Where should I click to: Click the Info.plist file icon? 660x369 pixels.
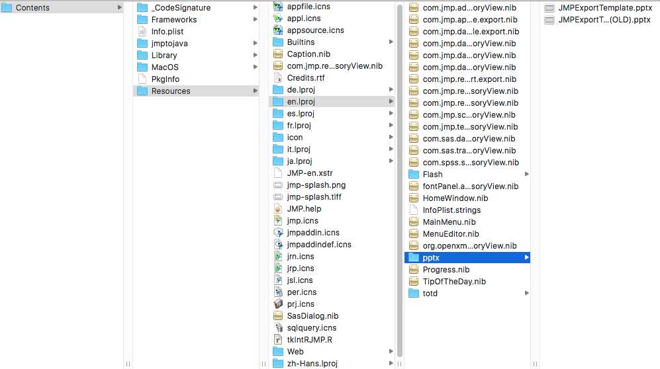142,32
